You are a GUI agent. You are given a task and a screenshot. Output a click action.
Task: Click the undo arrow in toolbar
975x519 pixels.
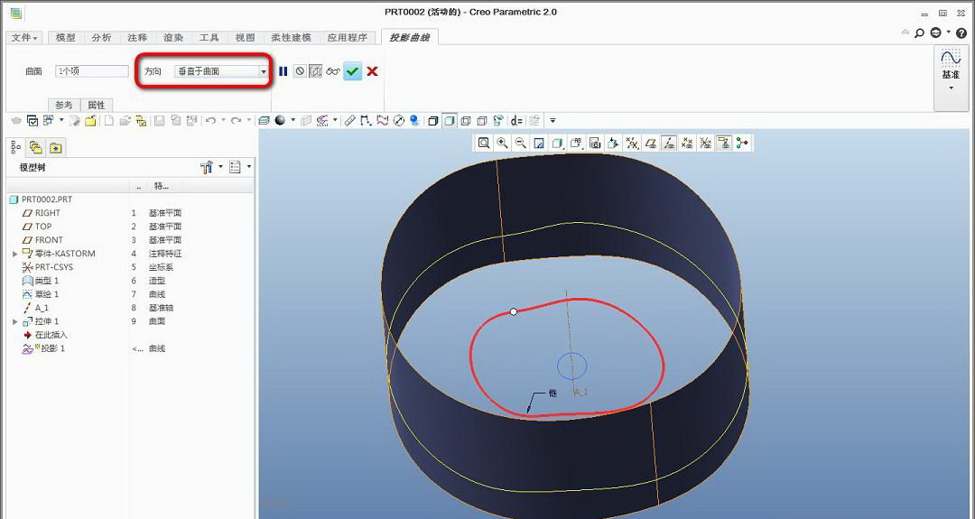tap(209, 120)
